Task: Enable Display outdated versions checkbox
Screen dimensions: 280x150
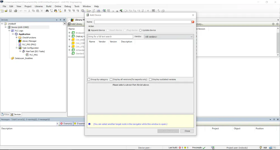Action: [x=150, y=79]
